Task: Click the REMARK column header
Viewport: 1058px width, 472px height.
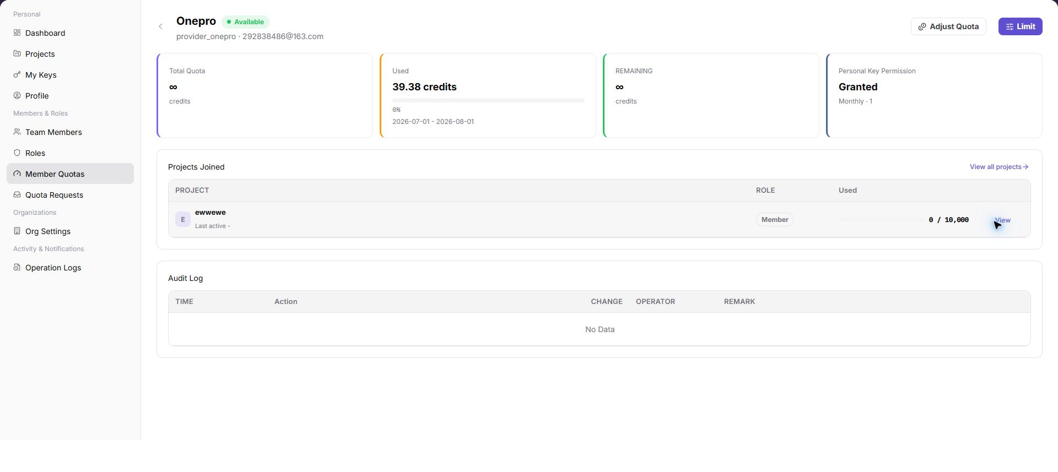Action: point(739,302)
